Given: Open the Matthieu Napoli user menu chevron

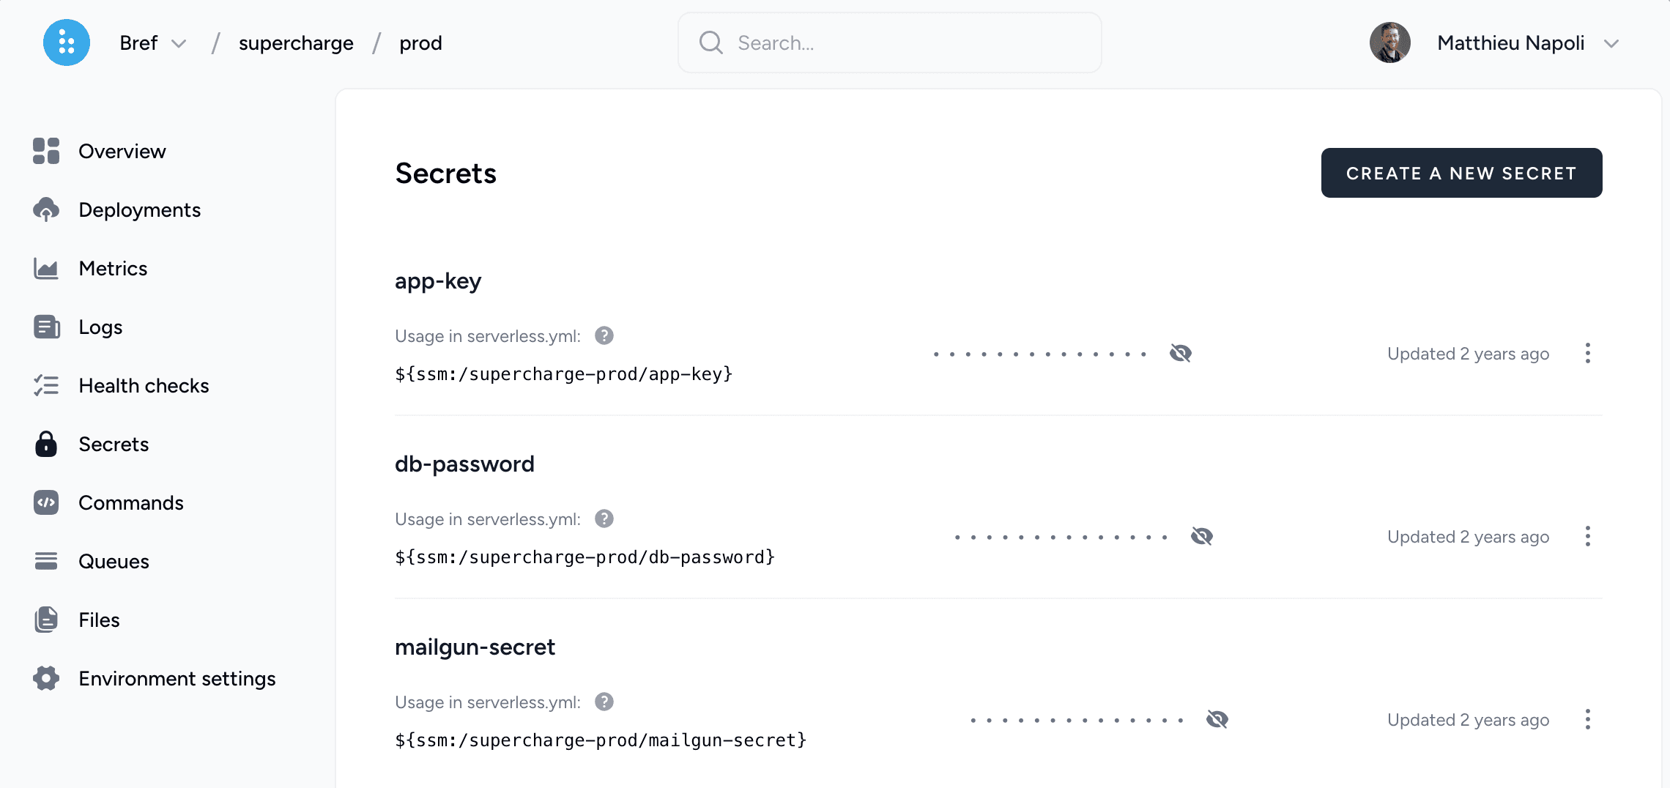Looking at the screenshot, I should coord(1611,43).
